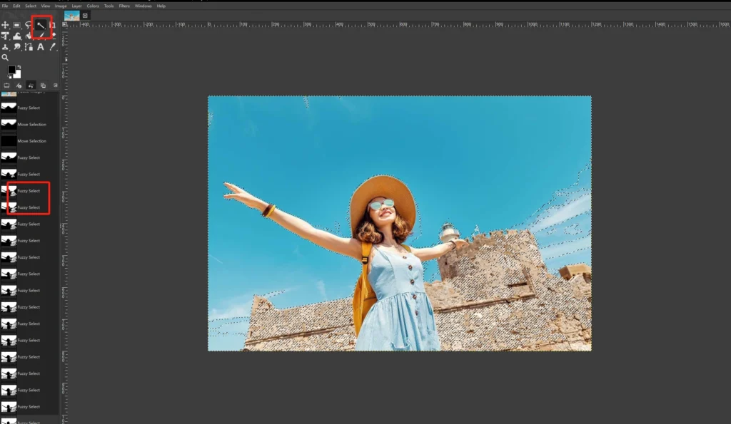Switch to the Images dock tab
Viewport: 731px width, 424px height.
(43, 86)
